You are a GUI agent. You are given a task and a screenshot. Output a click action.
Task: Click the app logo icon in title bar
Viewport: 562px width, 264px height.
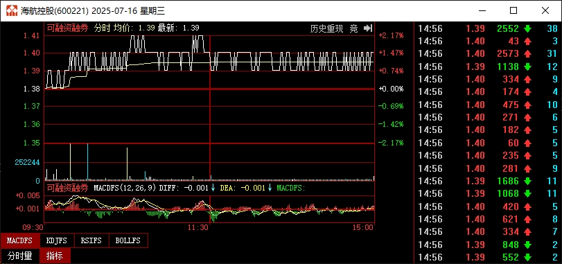tap(12, 11)
